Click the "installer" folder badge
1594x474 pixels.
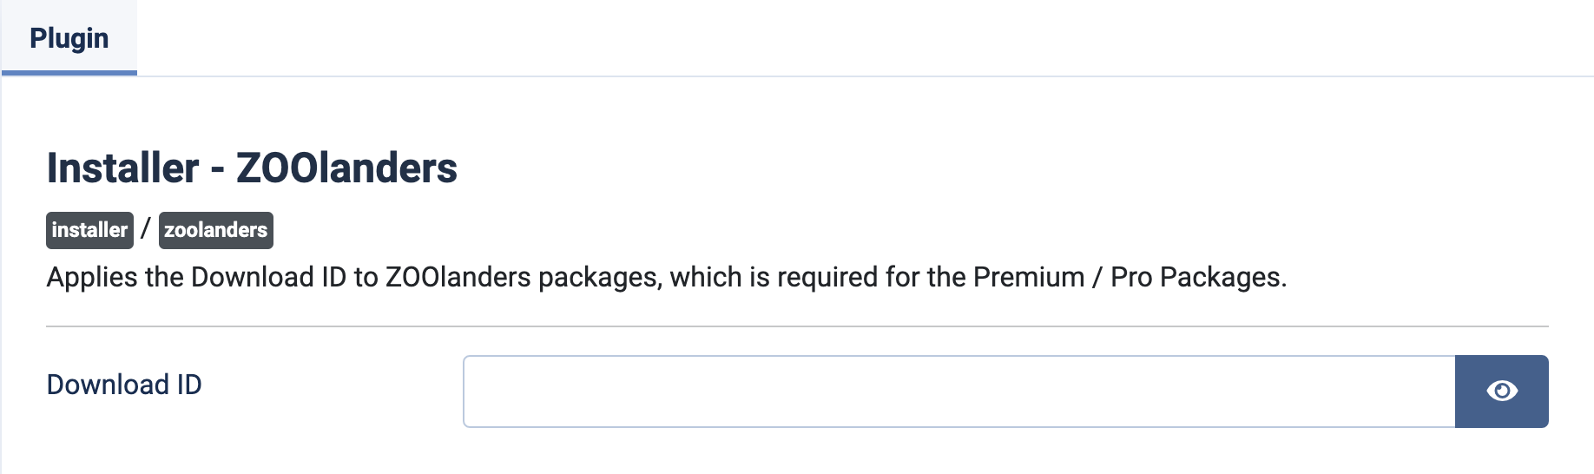89,230
